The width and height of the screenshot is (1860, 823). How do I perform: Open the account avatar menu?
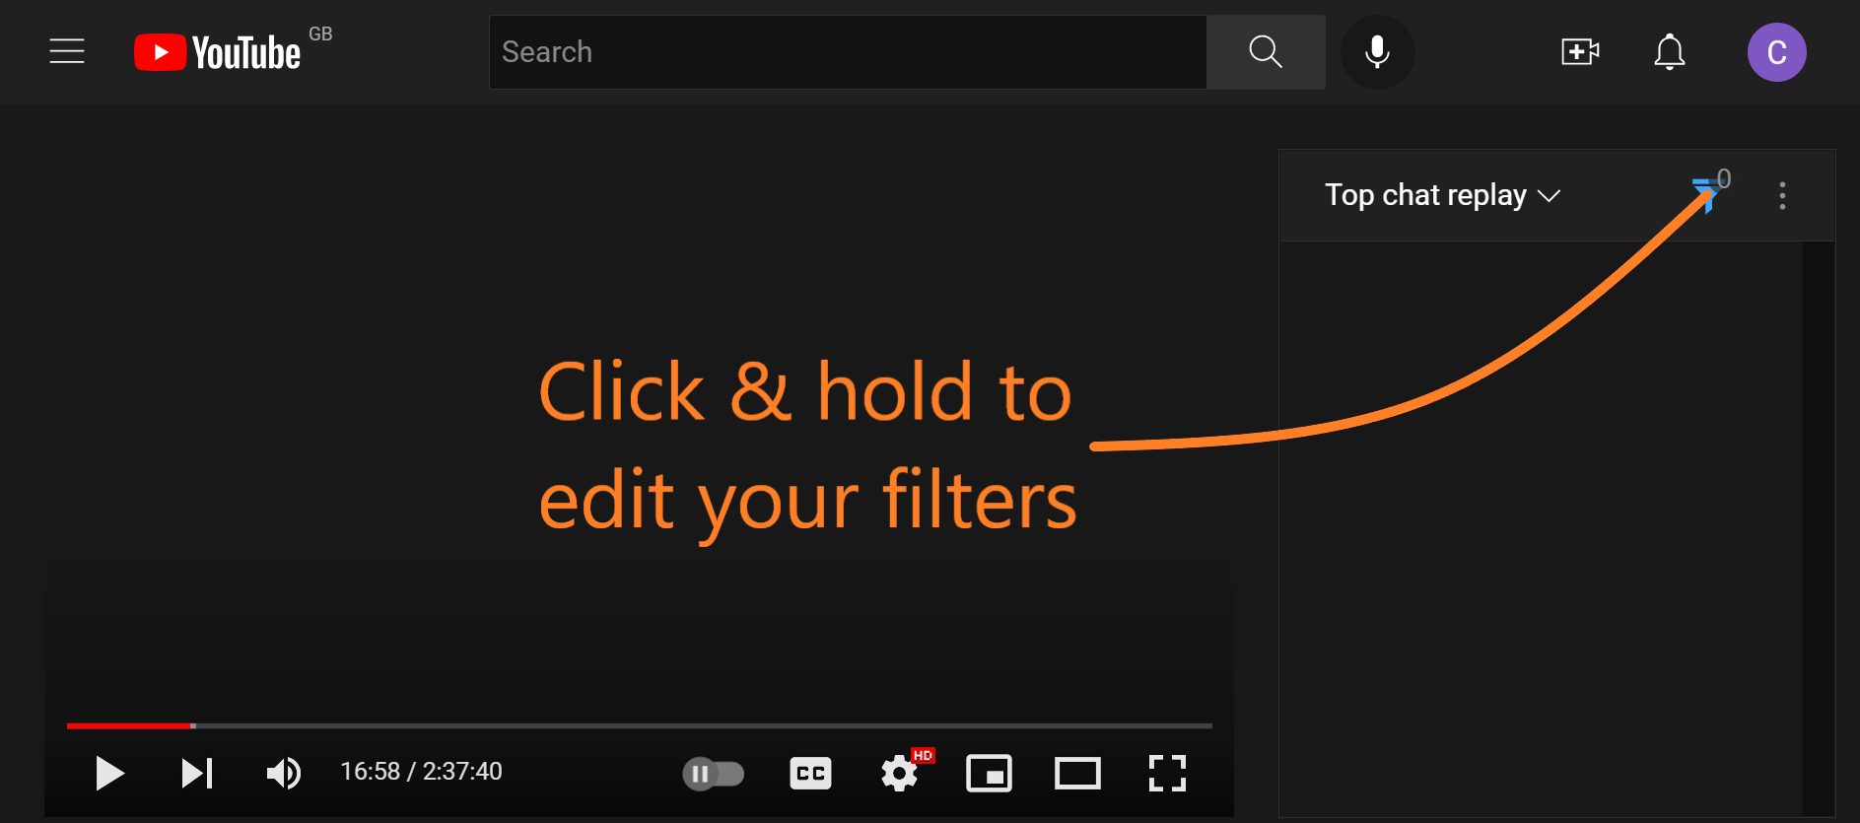coord(1776,52)
